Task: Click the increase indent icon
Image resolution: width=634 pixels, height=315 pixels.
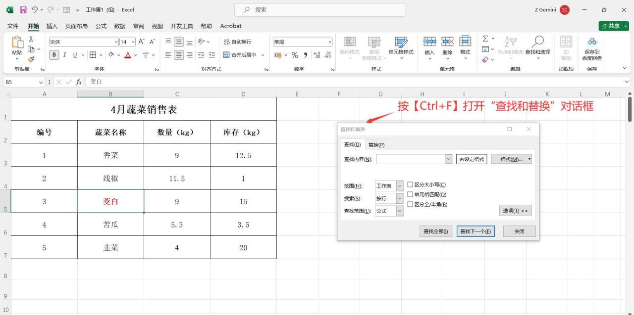Action: click(211, 55)
